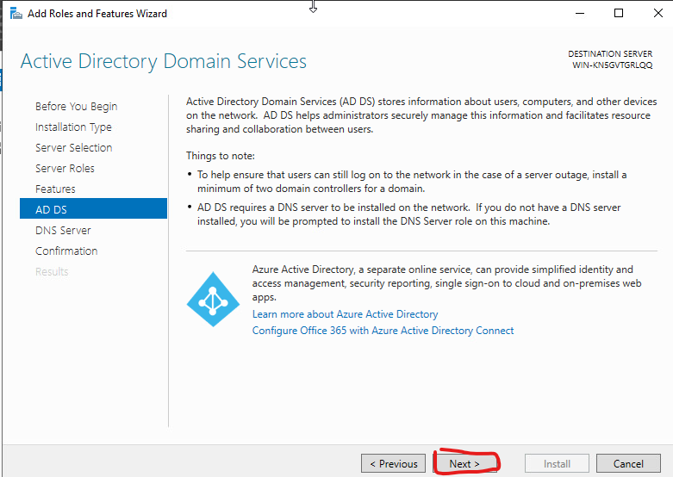673x477 pixels.
Task: Cancel the Add Roles wizard
Action: 628,464
